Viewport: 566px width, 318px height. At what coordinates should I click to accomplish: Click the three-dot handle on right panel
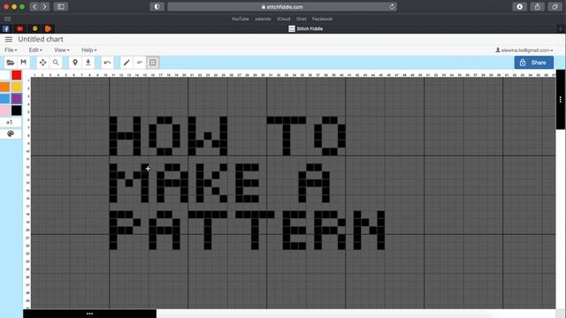560,100
